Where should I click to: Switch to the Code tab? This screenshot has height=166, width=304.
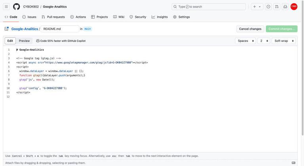11,17
